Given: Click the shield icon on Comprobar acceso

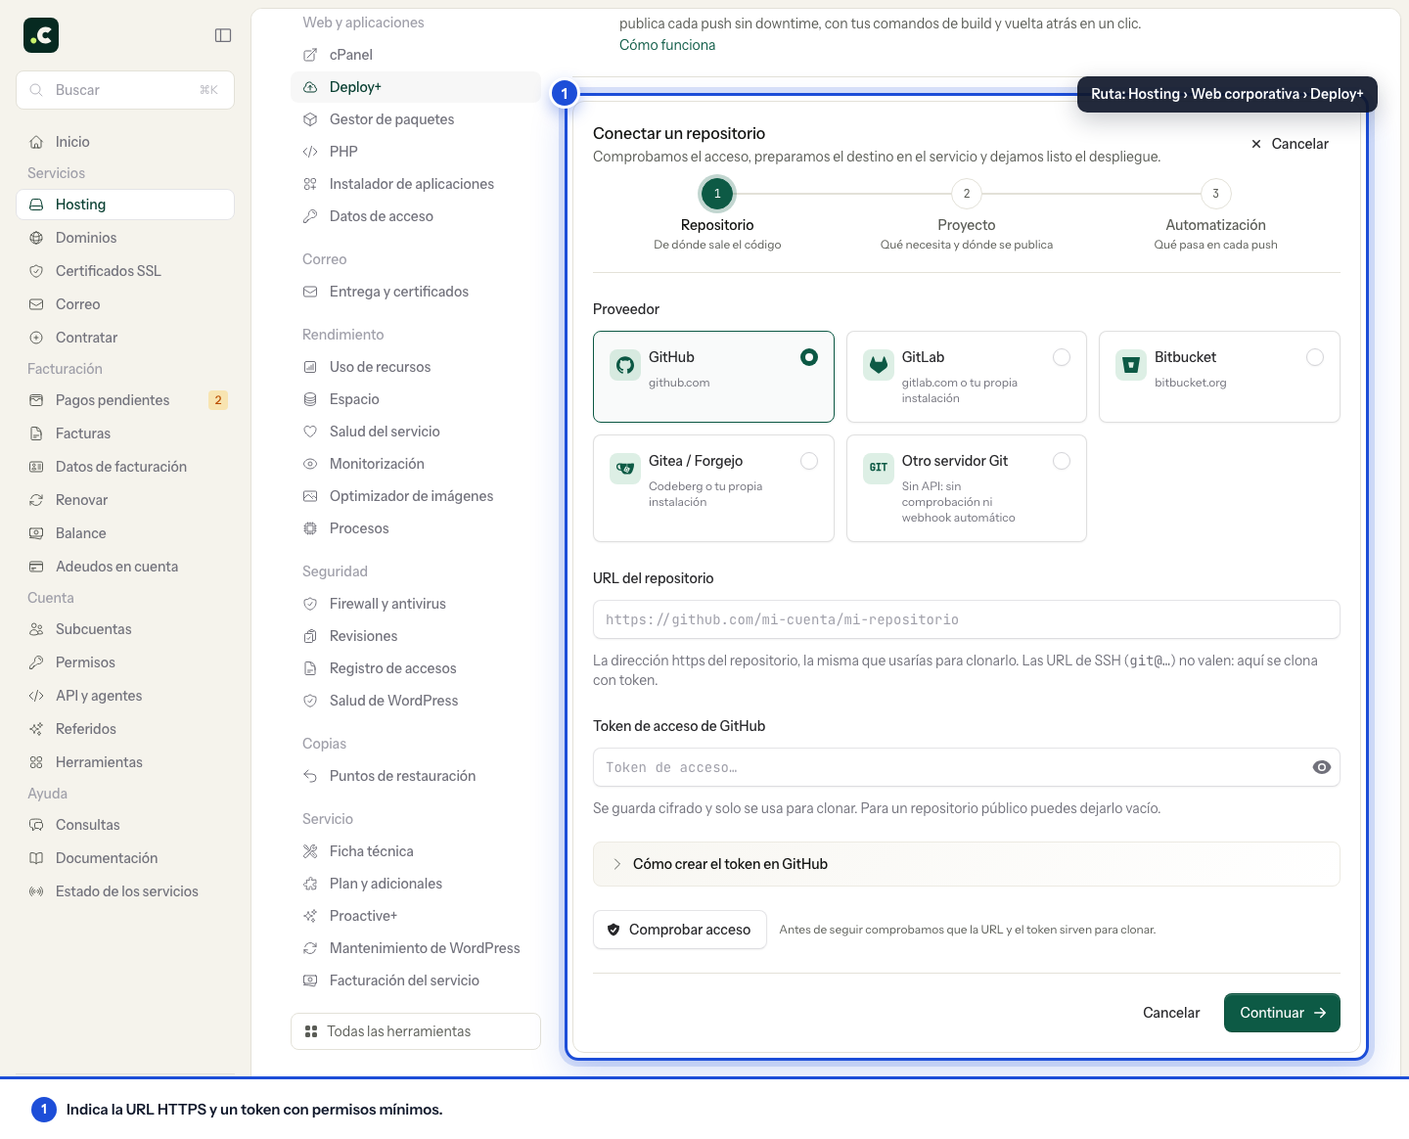Looking at the screenshot, I should coord(614,930).
